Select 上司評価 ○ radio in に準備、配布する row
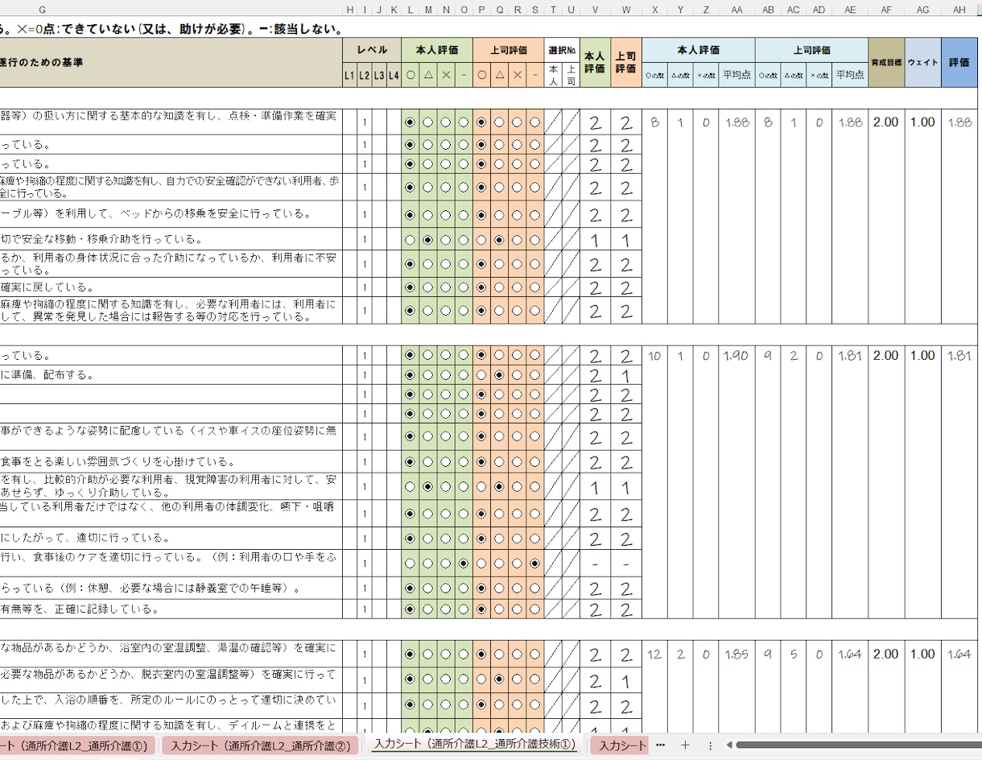The image size is (982, 760). click(x=482, y=375)
